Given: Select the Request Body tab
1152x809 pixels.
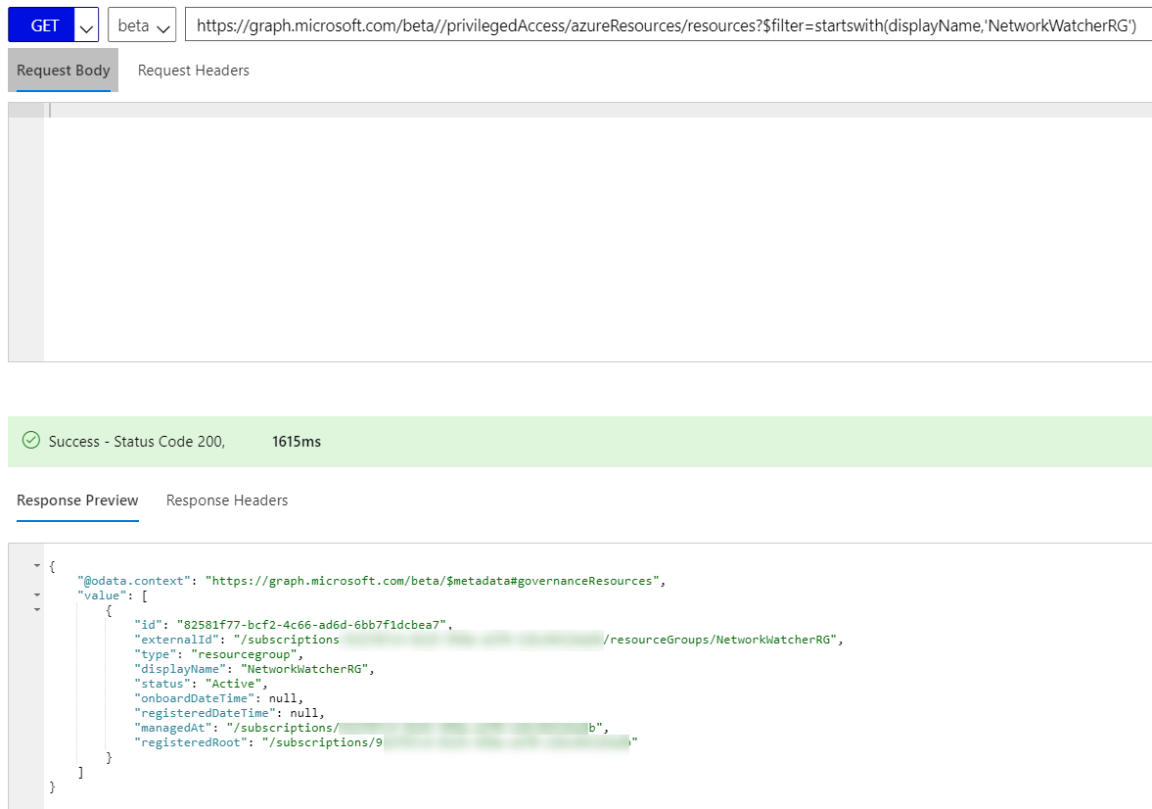Looking at the screenshot, I should [63, 70].
